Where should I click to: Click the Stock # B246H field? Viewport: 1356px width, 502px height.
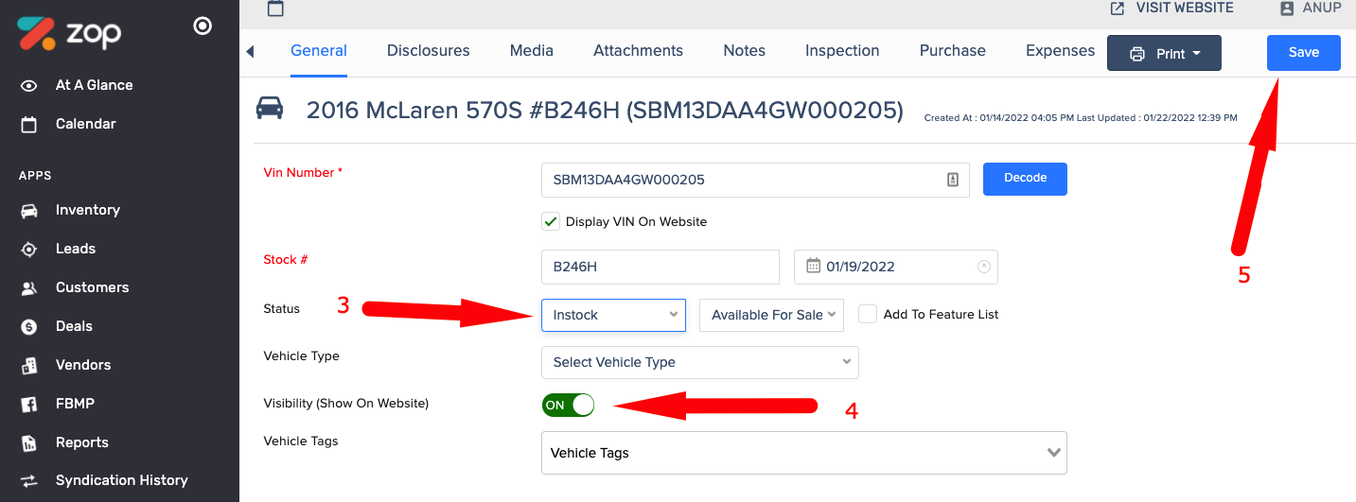[x=660, y=267]
